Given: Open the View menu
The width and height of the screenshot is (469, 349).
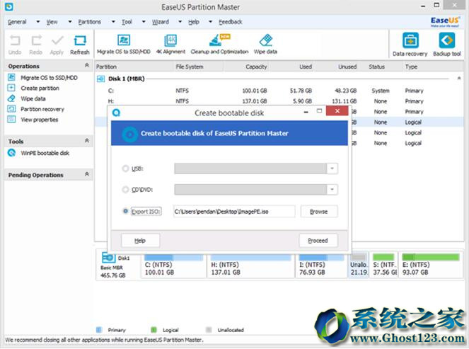Looking at the screenshot, I should point(52,22).
